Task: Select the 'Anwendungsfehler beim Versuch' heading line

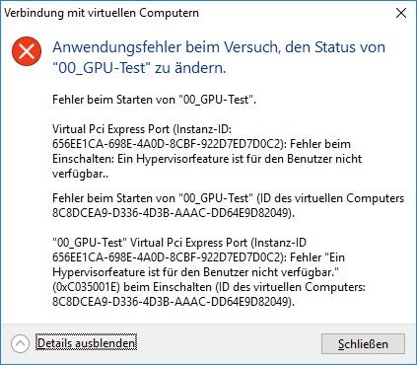Action: (219, 47)
